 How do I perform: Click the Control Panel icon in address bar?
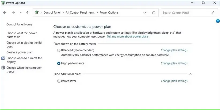tap(37, 13)
